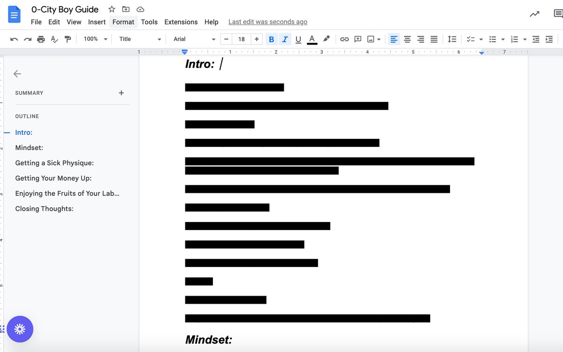Screen dimensions: 563x352
Task: Run spelling and grammar check
Action: tap(54, 39)
